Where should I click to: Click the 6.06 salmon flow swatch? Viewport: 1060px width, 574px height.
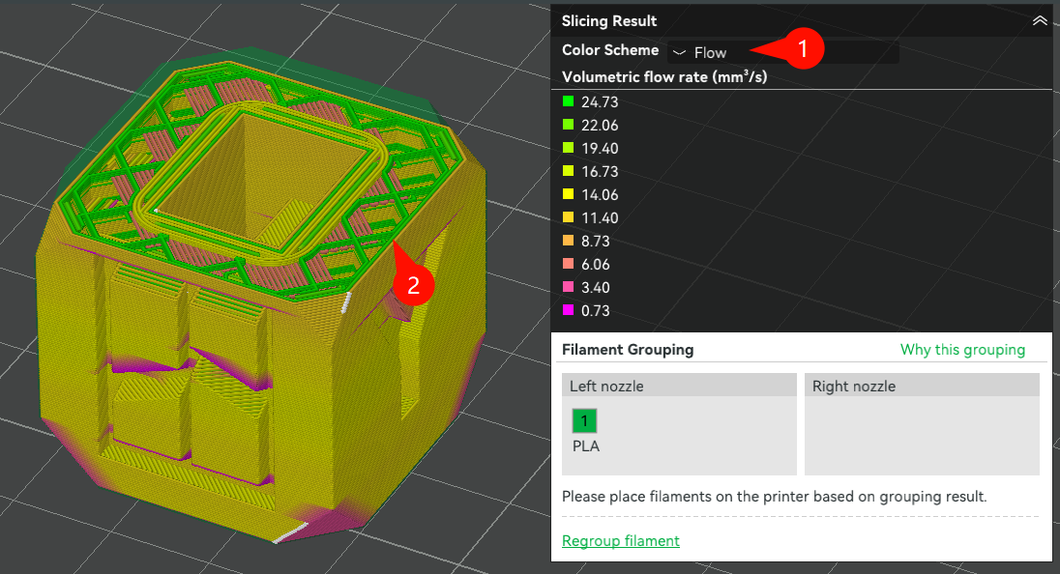569,264
